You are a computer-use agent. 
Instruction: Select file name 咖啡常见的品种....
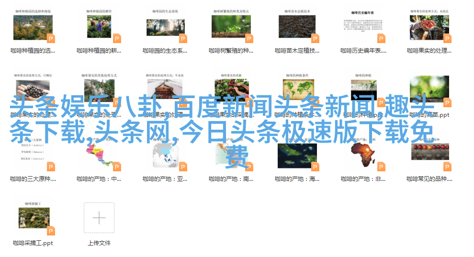(429, 179)
